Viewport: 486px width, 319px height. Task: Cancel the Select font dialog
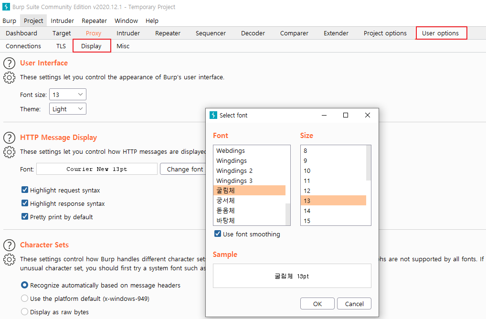point(354,304)
